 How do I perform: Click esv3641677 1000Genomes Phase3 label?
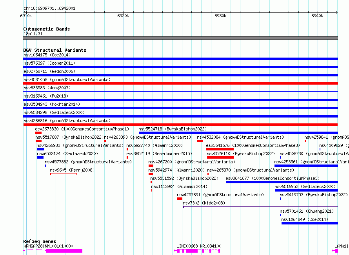click(x=273, y=178)
